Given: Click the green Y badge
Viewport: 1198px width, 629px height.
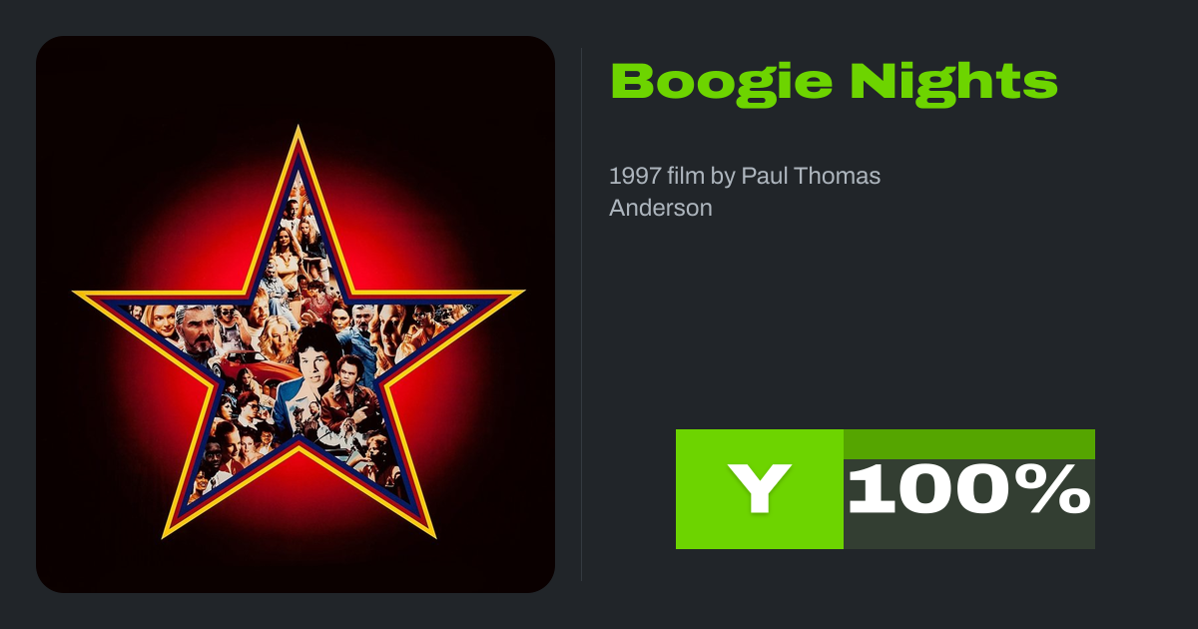Looking at the screenshot, I should [x=760, y=489].
